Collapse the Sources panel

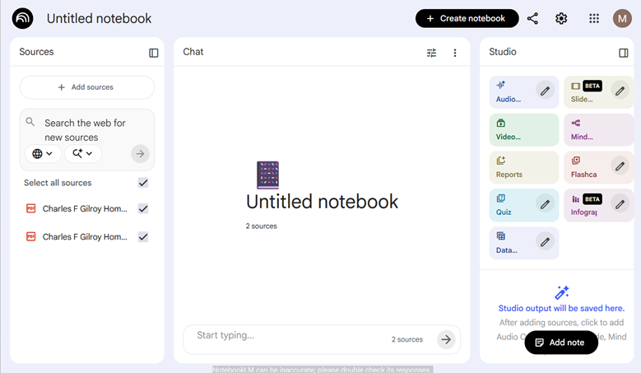[154, 53]
